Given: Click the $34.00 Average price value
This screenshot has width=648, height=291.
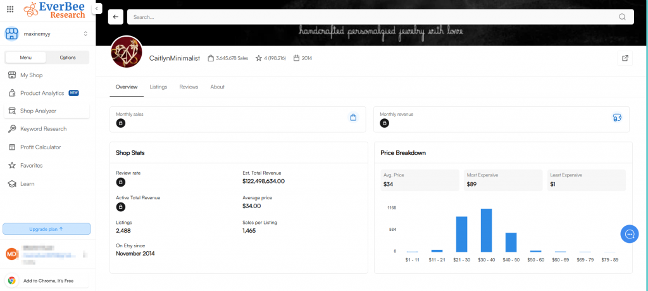Looking at the screenshot, I should [x=252, y=206].
